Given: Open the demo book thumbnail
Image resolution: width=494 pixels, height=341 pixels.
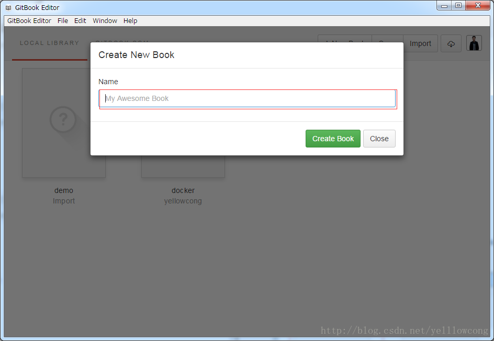Looking at the screenshot, I should 64,123.
